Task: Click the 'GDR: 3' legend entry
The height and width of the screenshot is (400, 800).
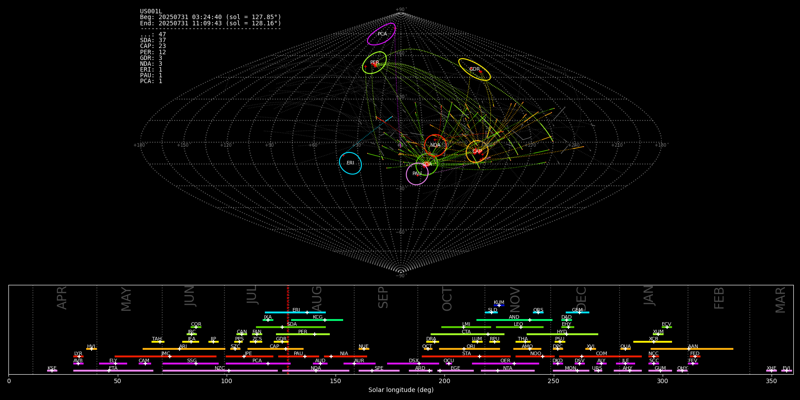Action: (x=151, y=58)
